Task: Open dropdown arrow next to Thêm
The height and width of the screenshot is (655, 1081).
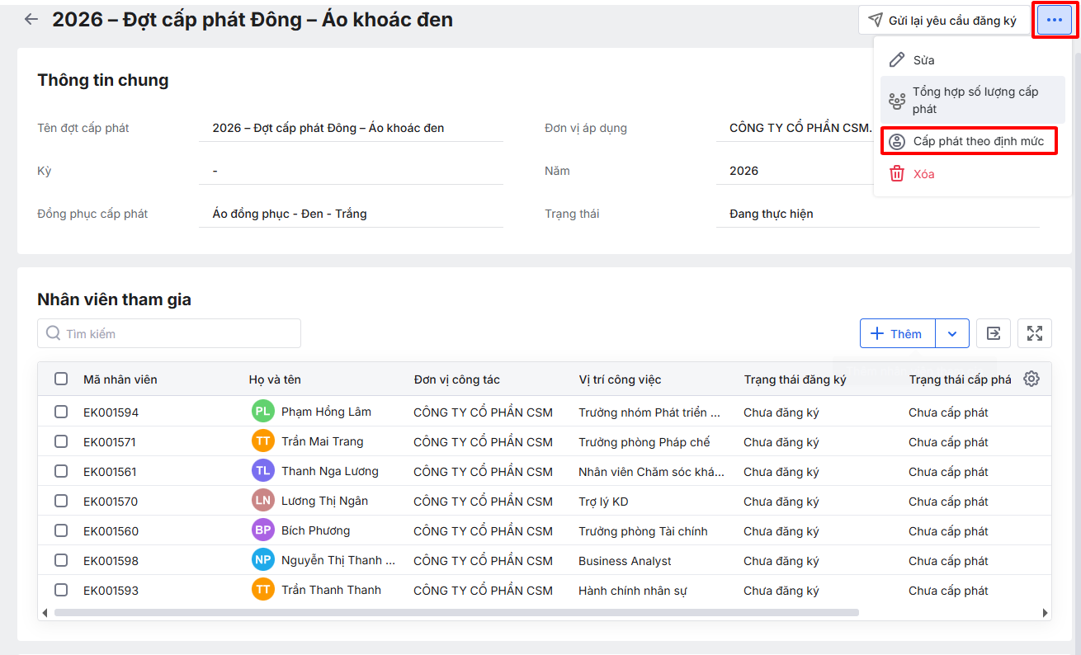Action: tap(952, 333)
